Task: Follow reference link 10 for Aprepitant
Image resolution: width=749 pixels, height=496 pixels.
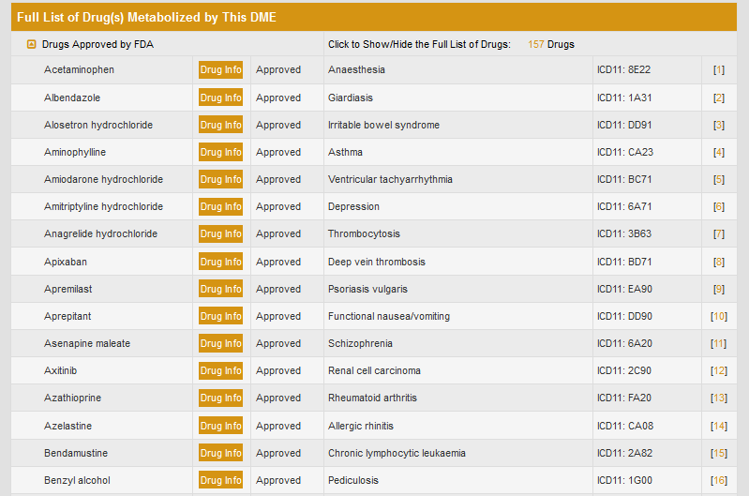Action: click(x=719, y=316)
